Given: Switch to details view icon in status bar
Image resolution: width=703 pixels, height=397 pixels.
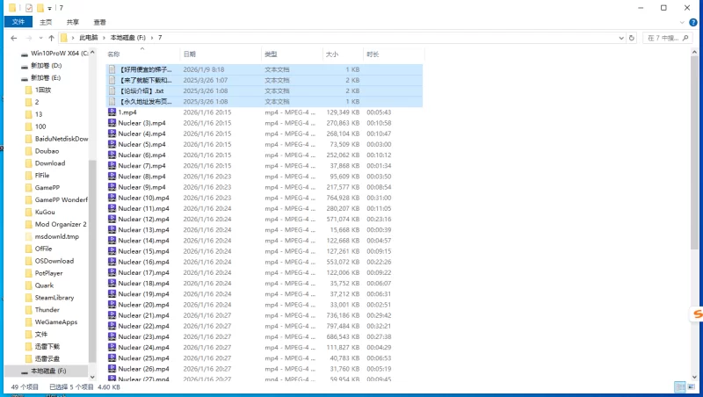Looking at the screenshot, I should pos(679,386).
